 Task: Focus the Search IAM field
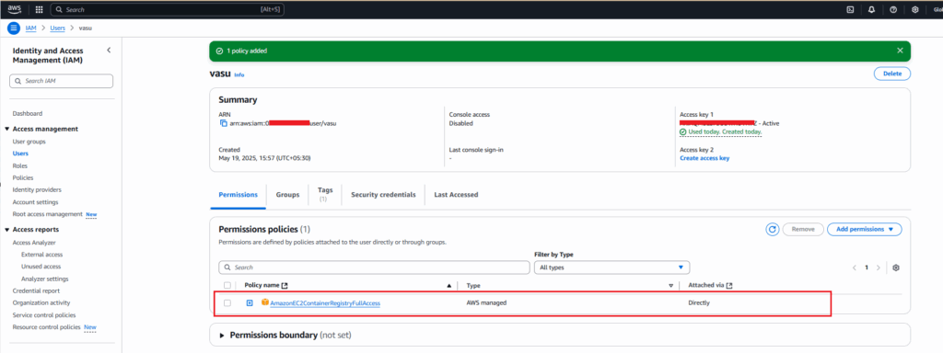(62, 81)
